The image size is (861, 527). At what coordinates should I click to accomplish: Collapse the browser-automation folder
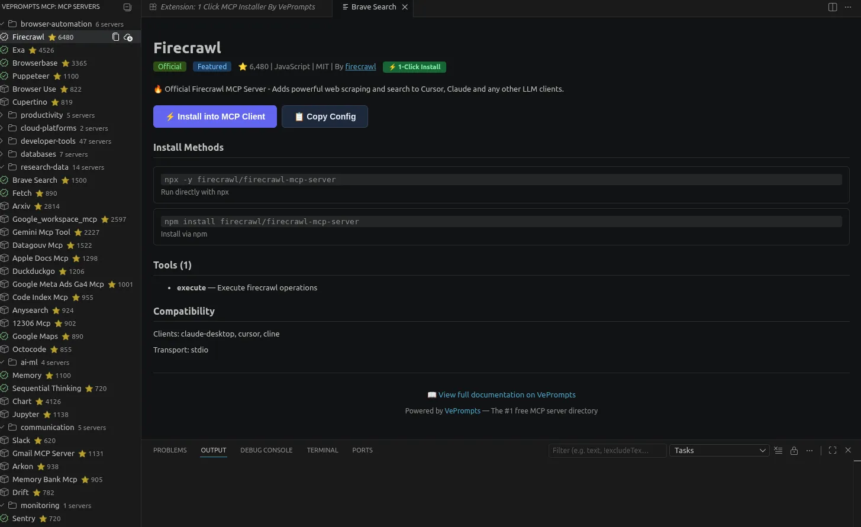[70, 24]
